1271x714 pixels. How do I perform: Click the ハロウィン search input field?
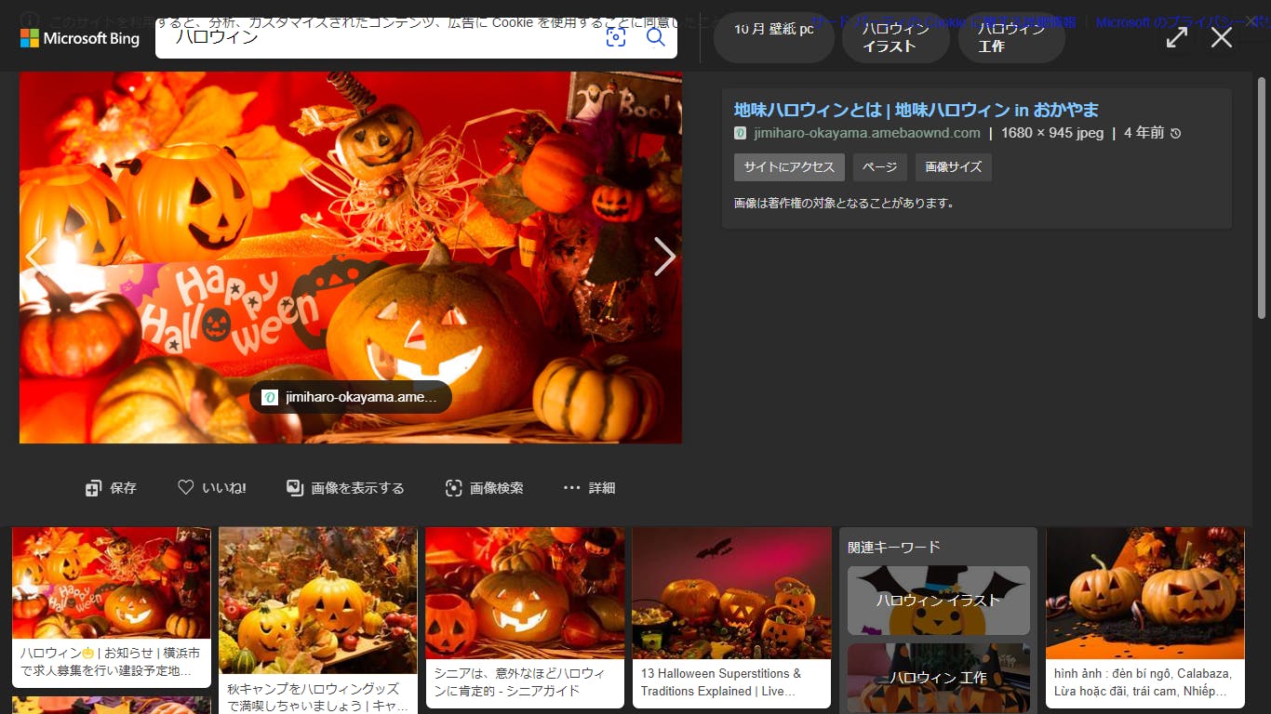pyautogui.click(x=381, y=38)
